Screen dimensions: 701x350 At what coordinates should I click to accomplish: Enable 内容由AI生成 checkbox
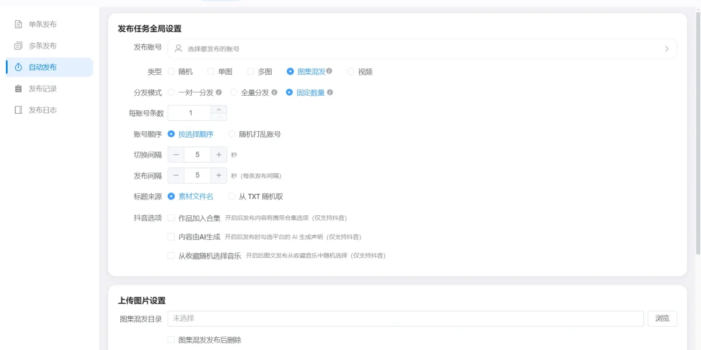coord(171,236)
